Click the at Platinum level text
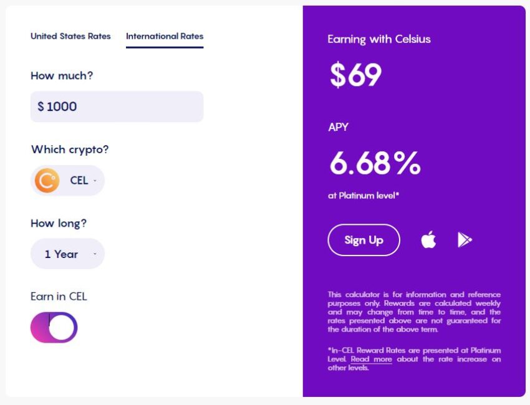530x405 pixels. coord(364,196)
